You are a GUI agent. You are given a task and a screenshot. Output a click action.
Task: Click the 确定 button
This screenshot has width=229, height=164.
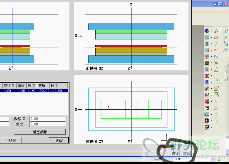175,154
